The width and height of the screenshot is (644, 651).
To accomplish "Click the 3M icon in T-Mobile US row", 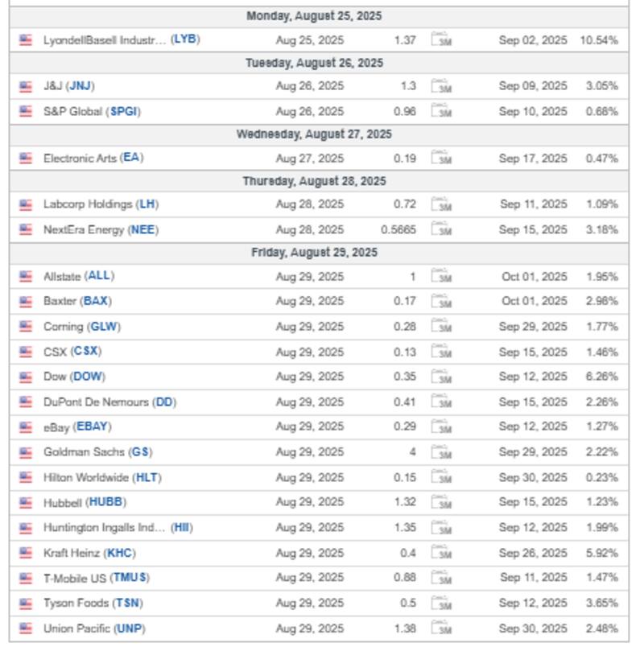I will pos(441,578).
